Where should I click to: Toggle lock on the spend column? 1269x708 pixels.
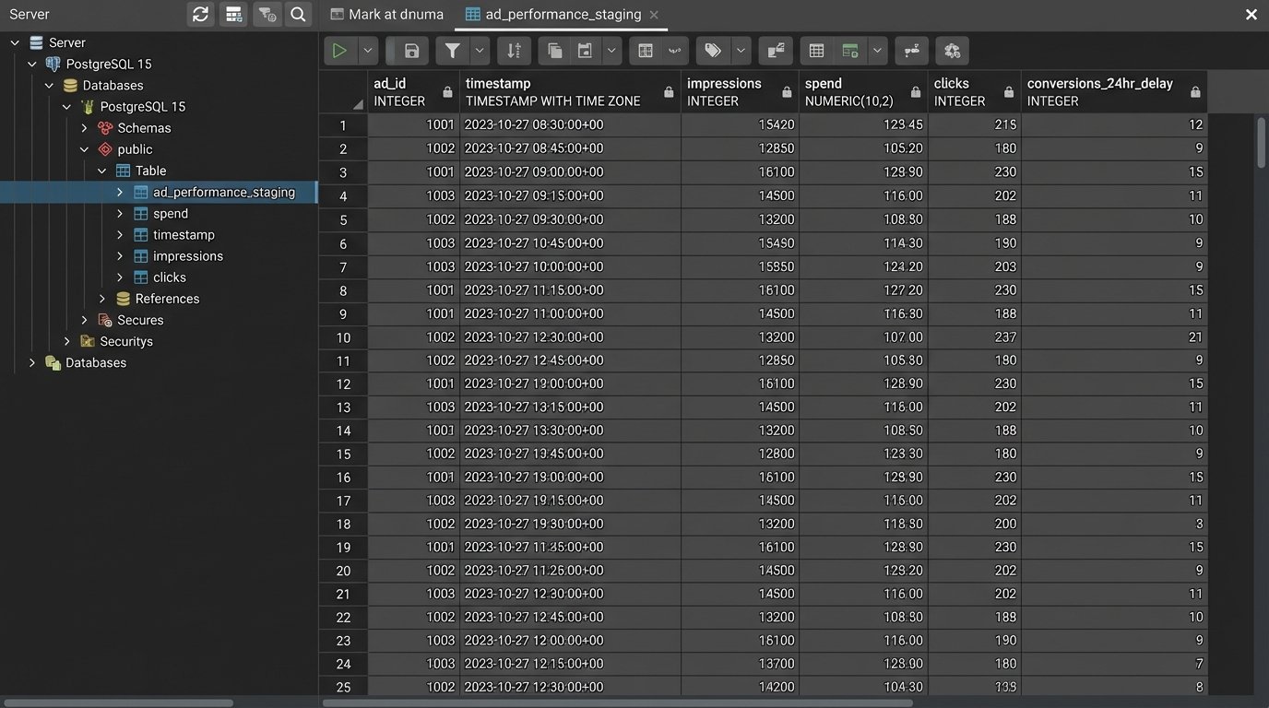click(916, 92)
